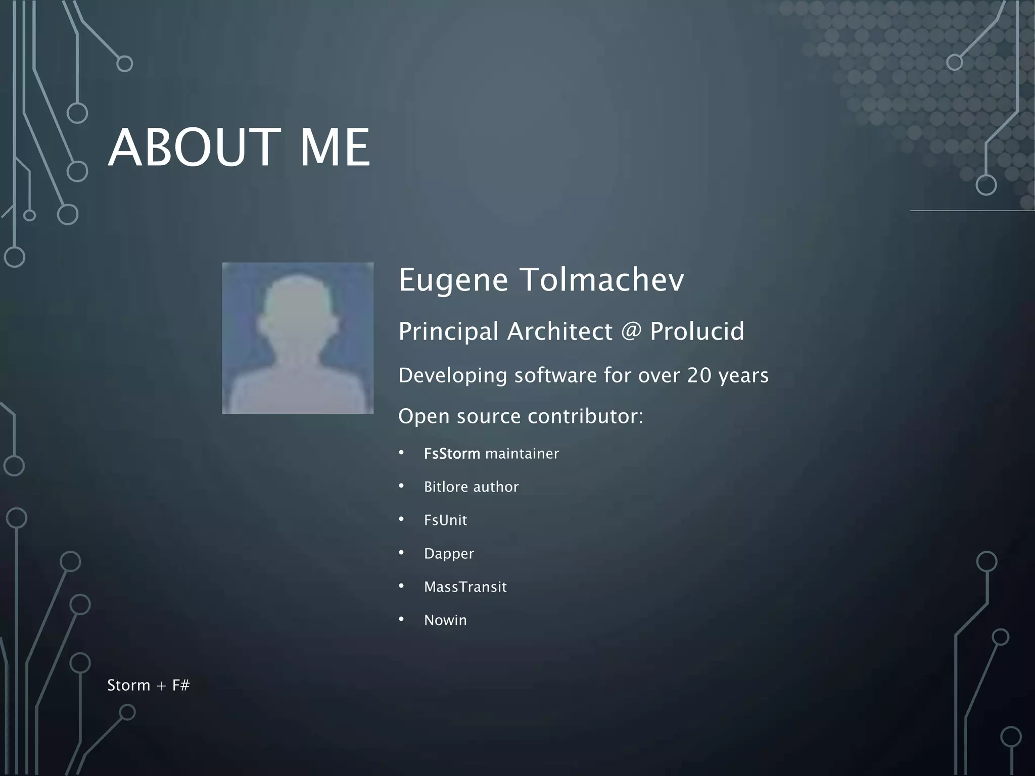Click the profile avatar placeholder image

(x=298, y=338)
